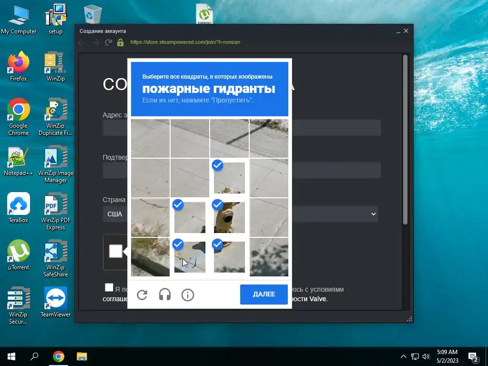Open WinZip Secure Backup shortcut
The width and height of the screenshot is (488, 366).
(x=19, y=305)
